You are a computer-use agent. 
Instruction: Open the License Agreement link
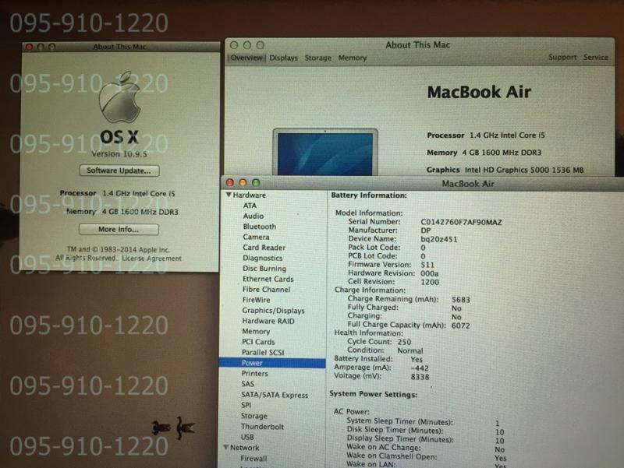pos(151,259)
